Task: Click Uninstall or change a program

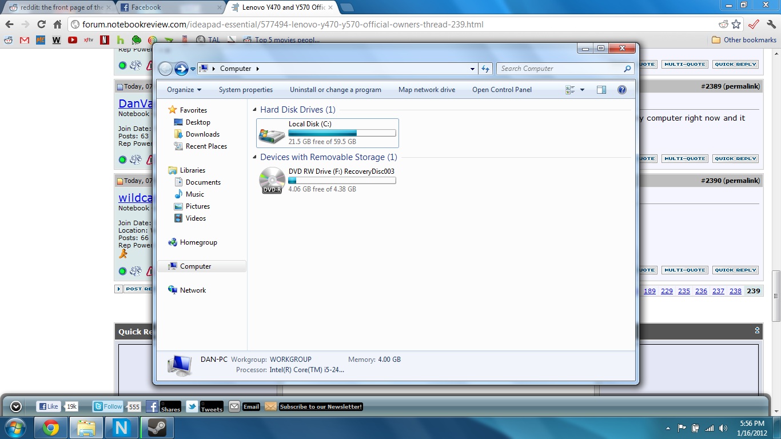Action: pyautogui.click(x=336, y=90)
